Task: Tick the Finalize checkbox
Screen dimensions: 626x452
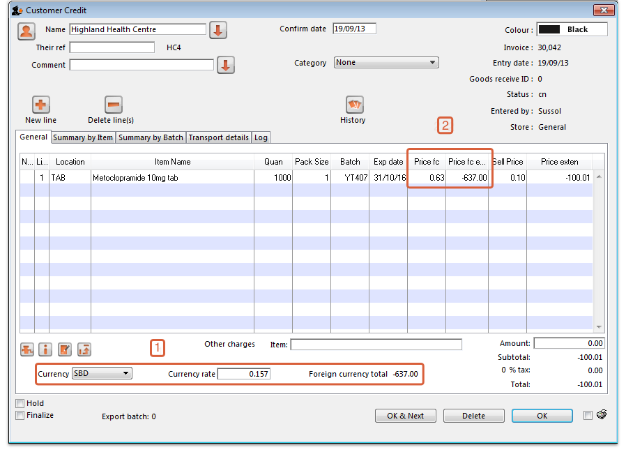Action: pyautogui.click(x=20, y=416)
